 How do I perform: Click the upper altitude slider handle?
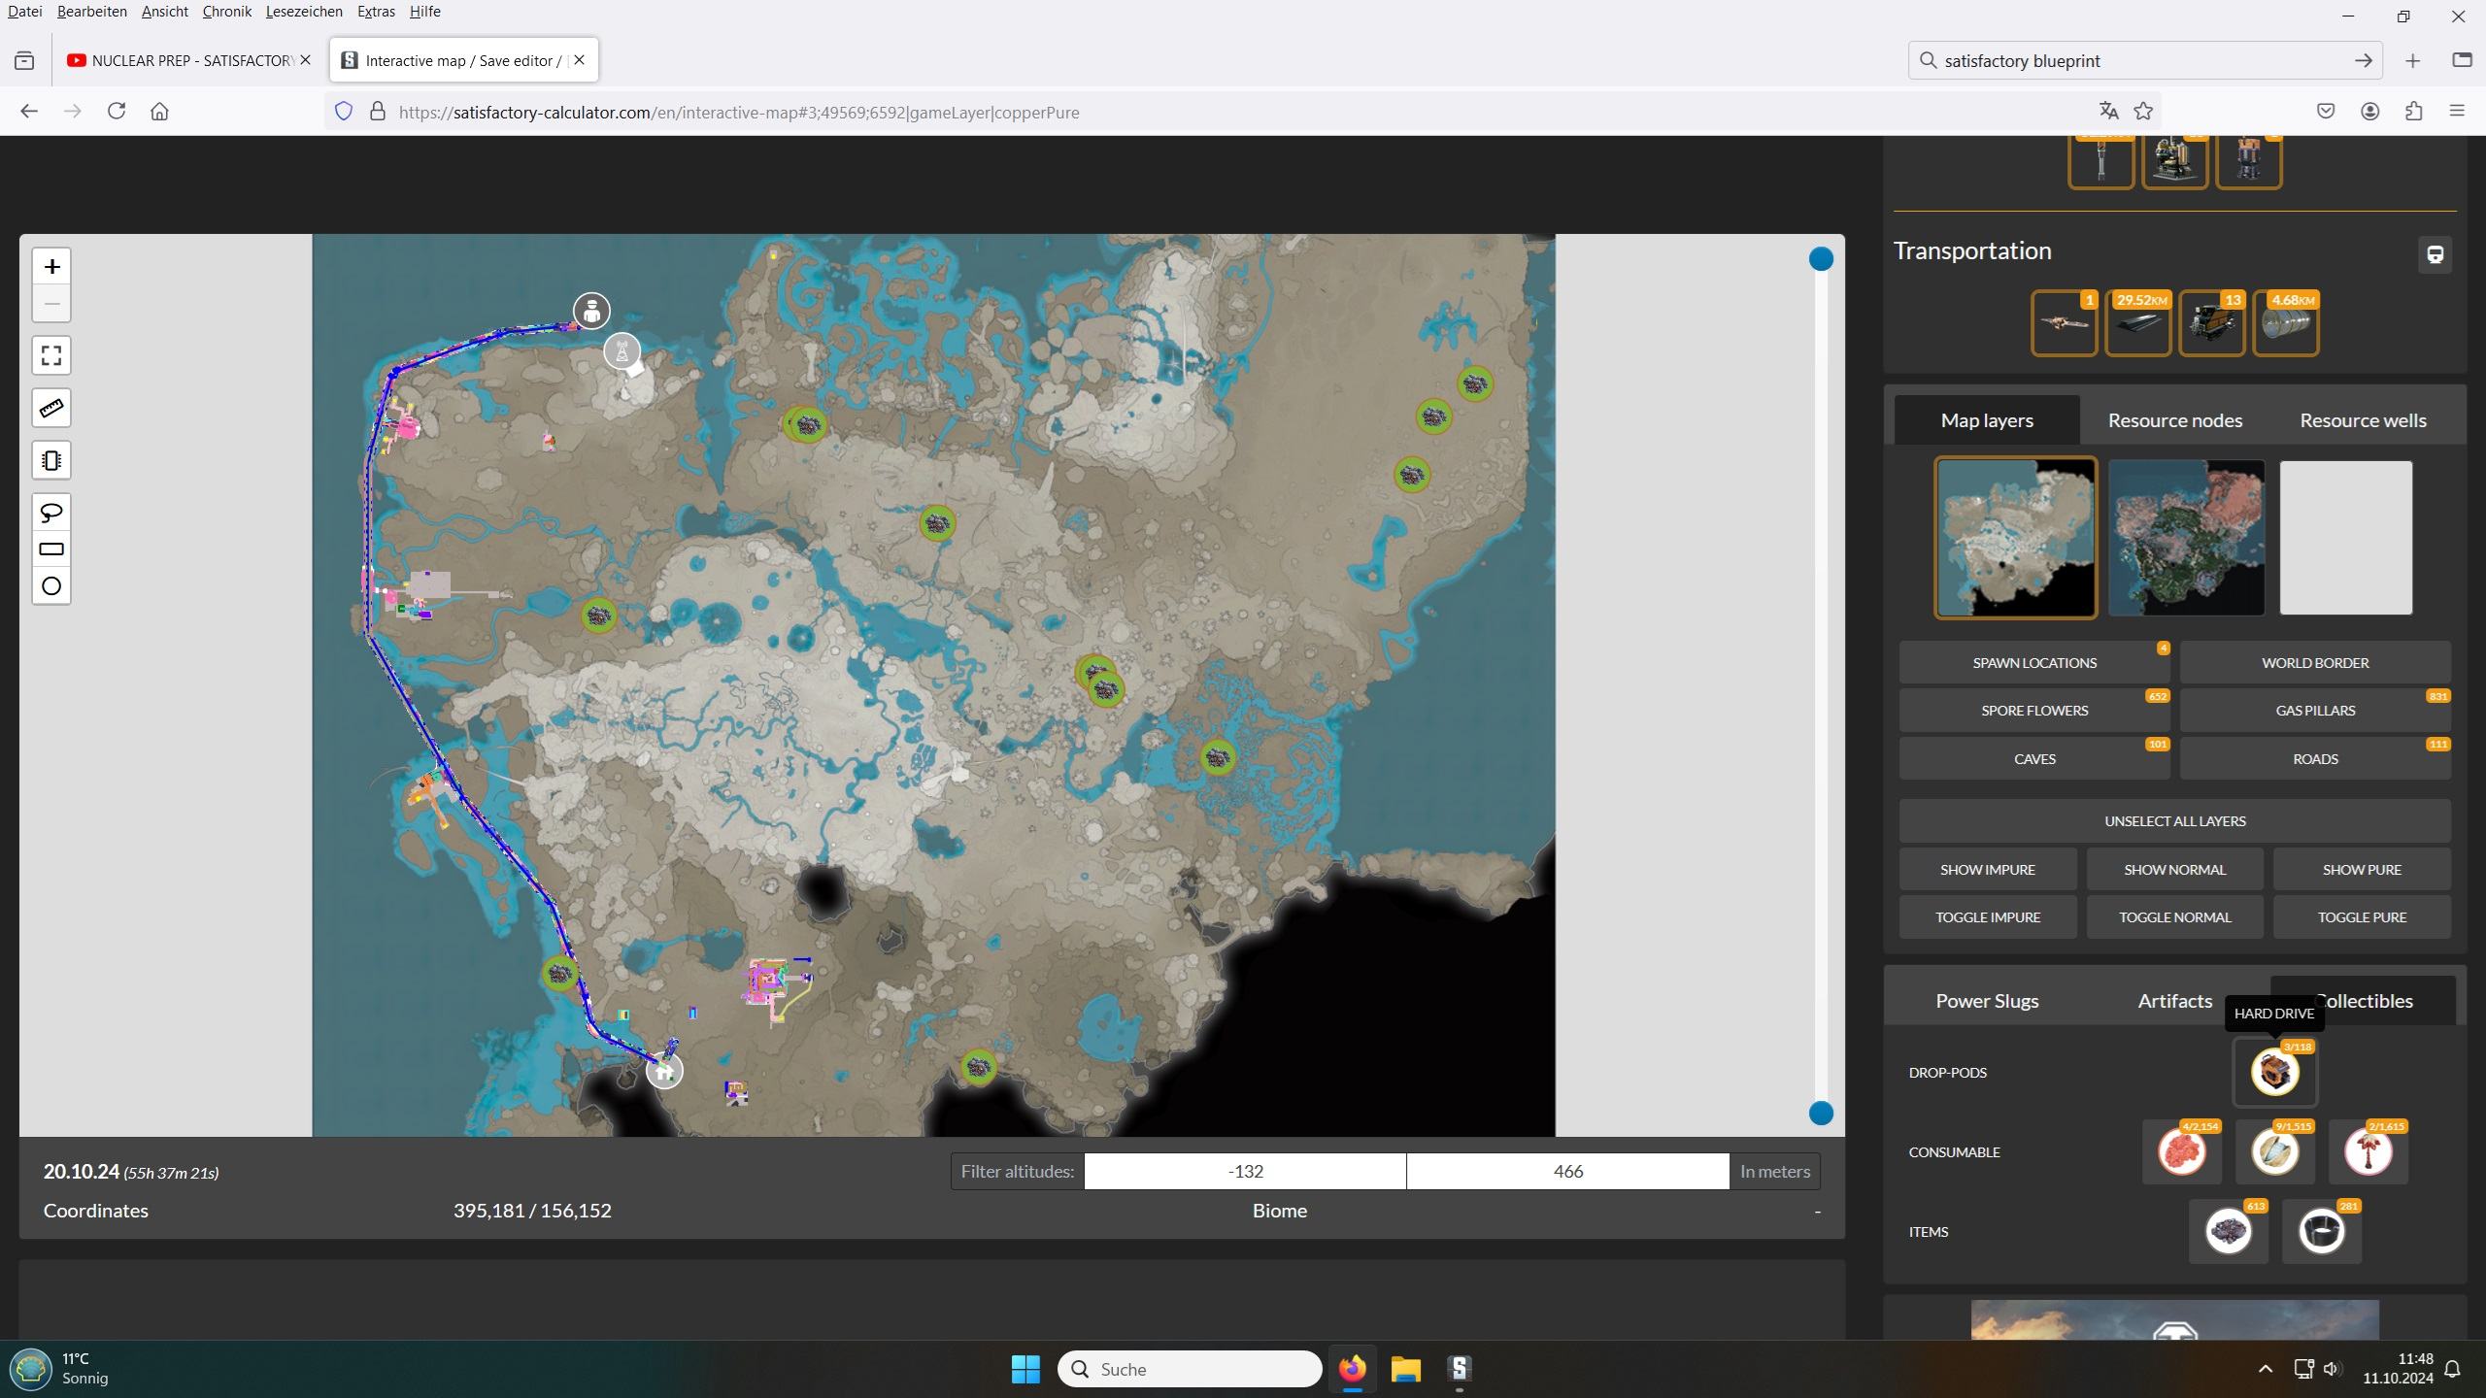(1821, 259)
